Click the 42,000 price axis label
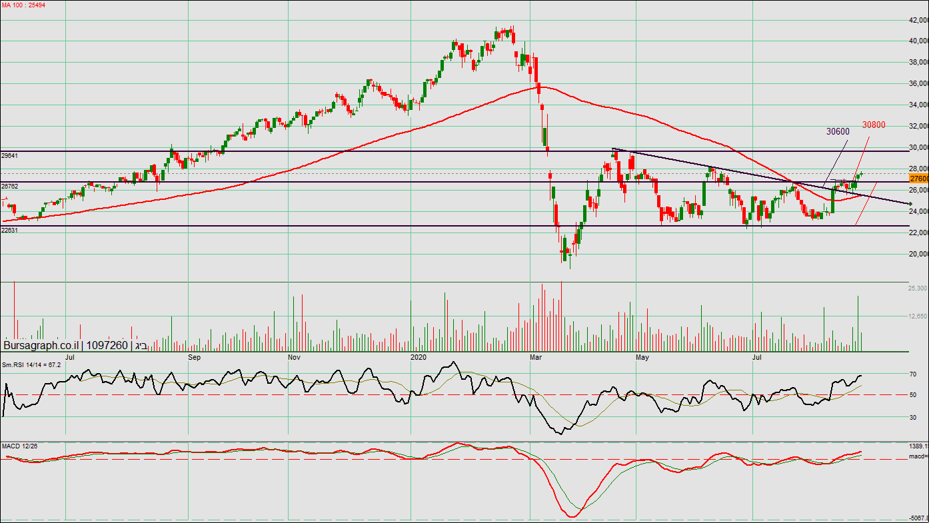The image size is (929, 523). (x=918, y=20)
